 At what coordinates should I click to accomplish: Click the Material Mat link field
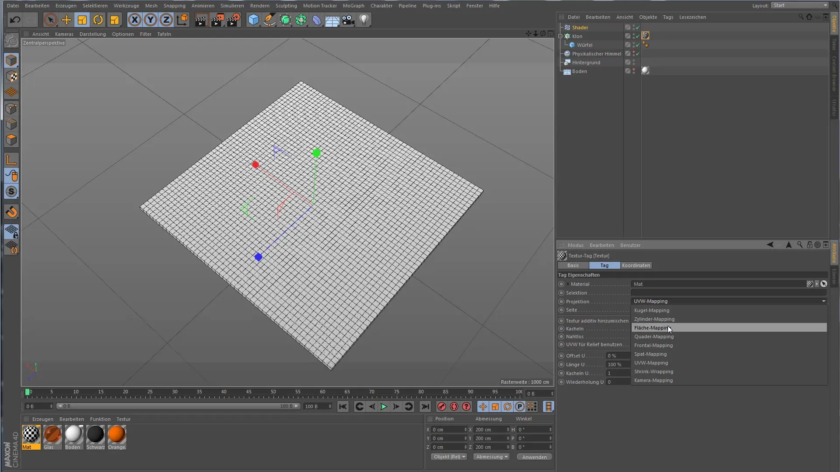click(x=718, y=284)
